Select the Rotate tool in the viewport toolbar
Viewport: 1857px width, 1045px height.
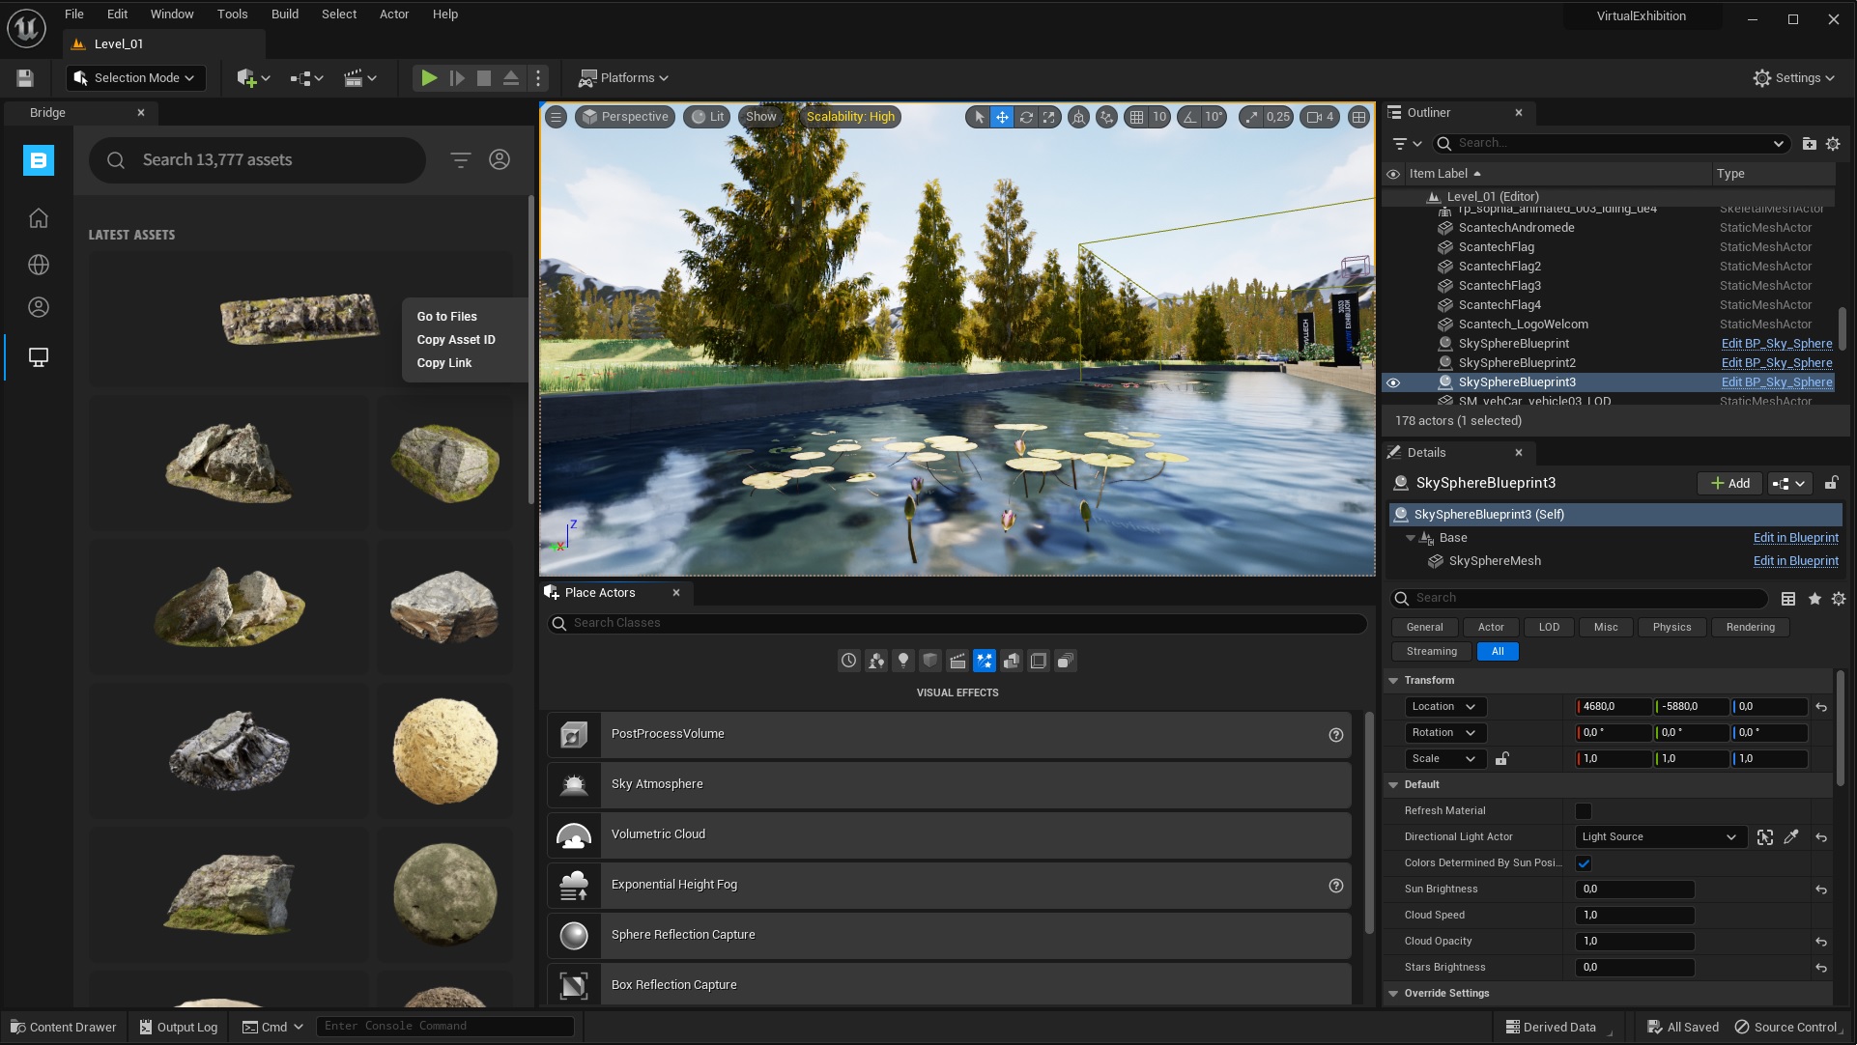(x=1025, y=117)
